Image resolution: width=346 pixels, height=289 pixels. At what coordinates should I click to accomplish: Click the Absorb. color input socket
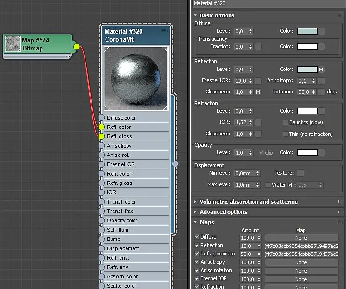[x=101, y=276]
